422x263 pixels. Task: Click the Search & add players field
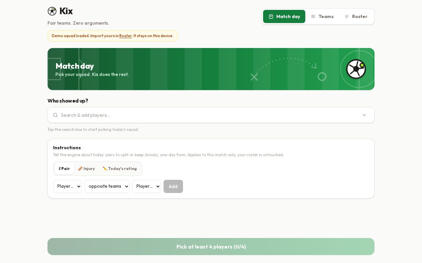pyautogui.click(x=211, y=115)
